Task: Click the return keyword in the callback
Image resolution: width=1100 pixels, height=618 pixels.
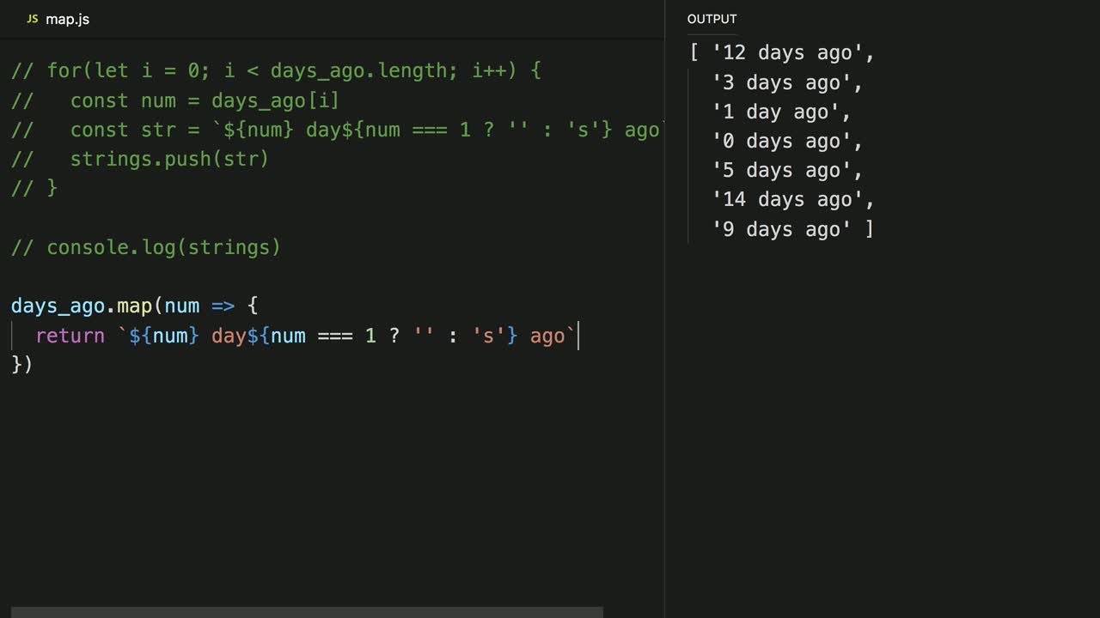Action: pos(70,336)
